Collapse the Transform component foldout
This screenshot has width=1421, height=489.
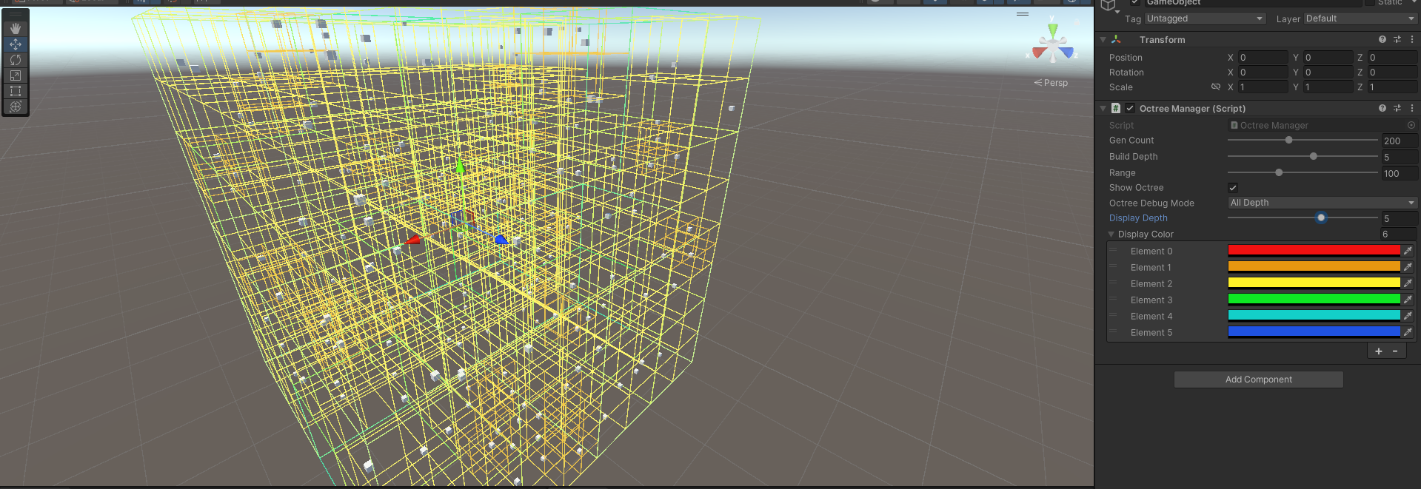1103,39
